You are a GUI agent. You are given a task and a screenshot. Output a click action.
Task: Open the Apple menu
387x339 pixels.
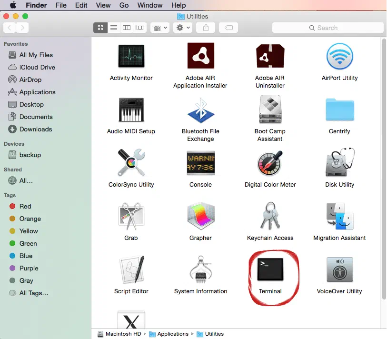pos(12,5)
